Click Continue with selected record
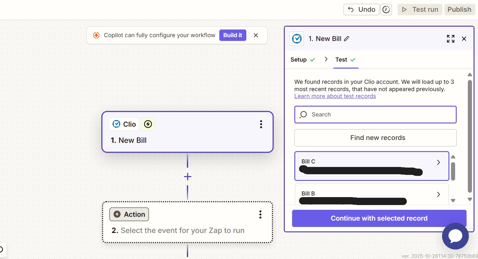Screen dimensions: 478x259 379,218
